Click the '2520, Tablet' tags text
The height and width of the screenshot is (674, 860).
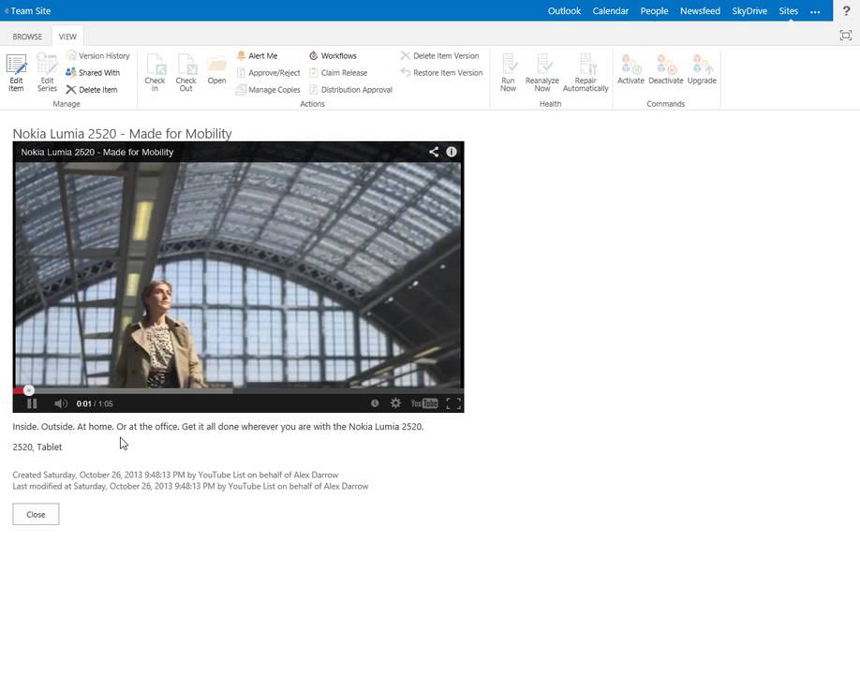click(37, 447)
